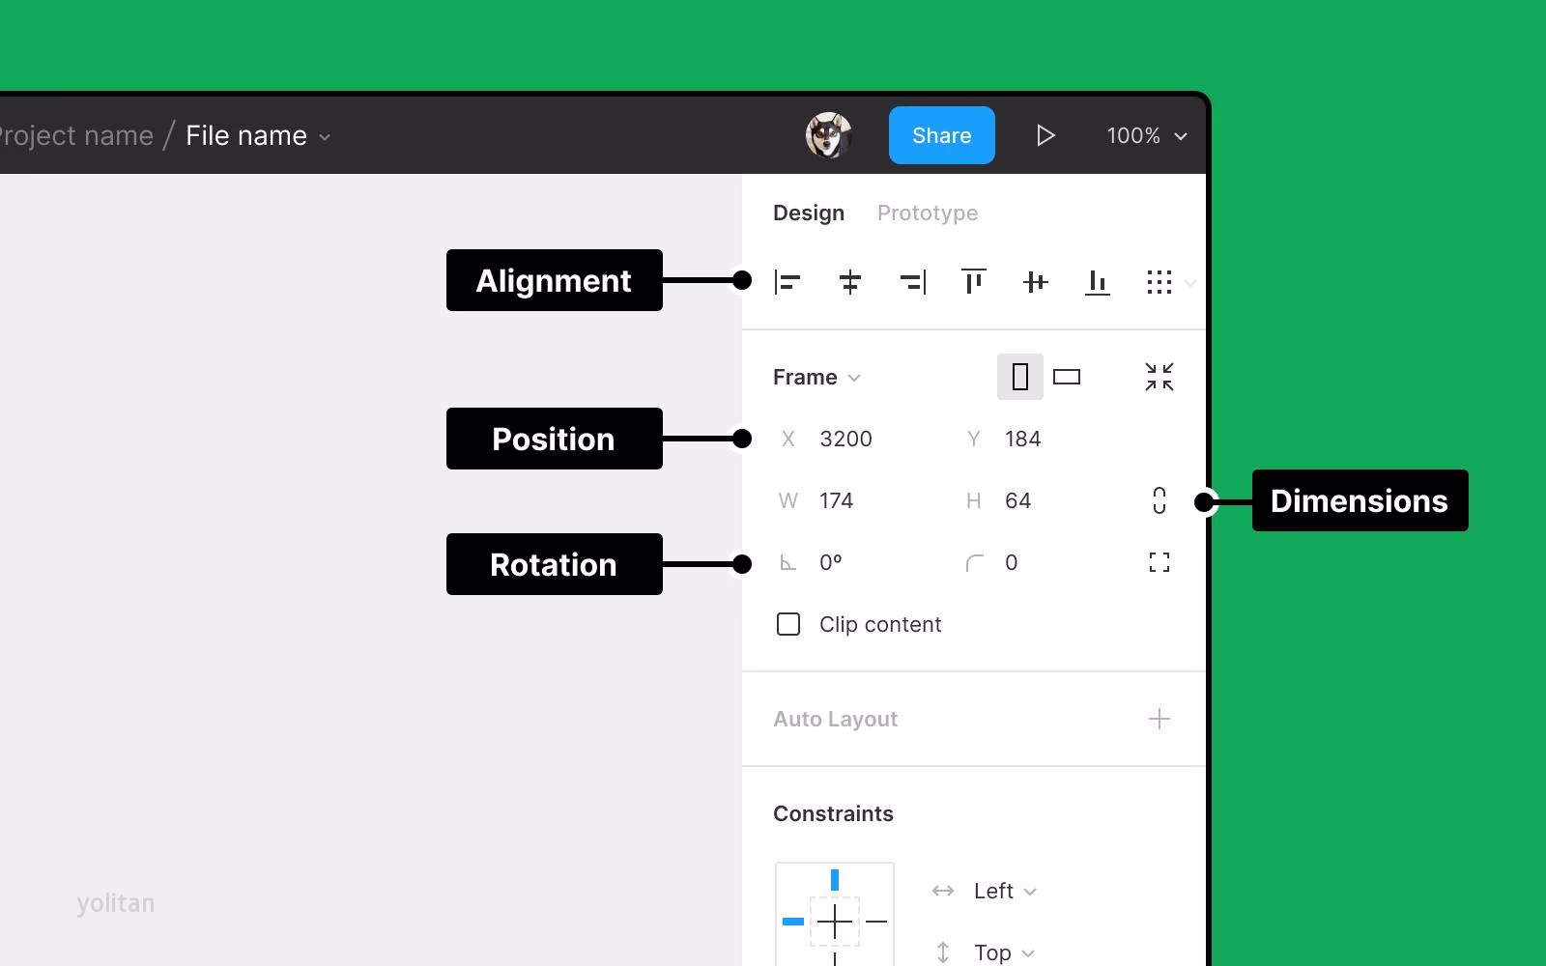Select the Design tab
This screenshot has height=966, width=1546.
(808, 213)
